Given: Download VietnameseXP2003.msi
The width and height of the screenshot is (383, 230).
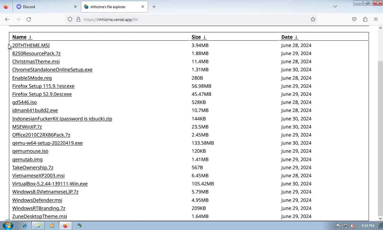Looking at the screenshot, I should click(x=38, y=175).
